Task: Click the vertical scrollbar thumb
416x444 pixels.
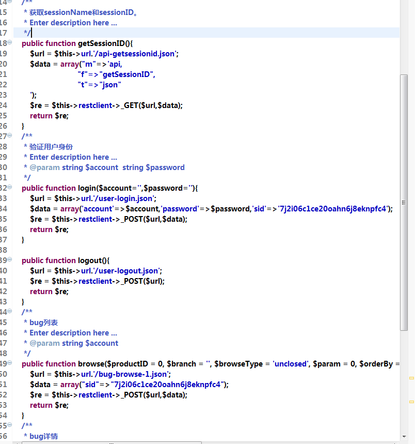Action: pyautogui.click(x=404, y=203)
